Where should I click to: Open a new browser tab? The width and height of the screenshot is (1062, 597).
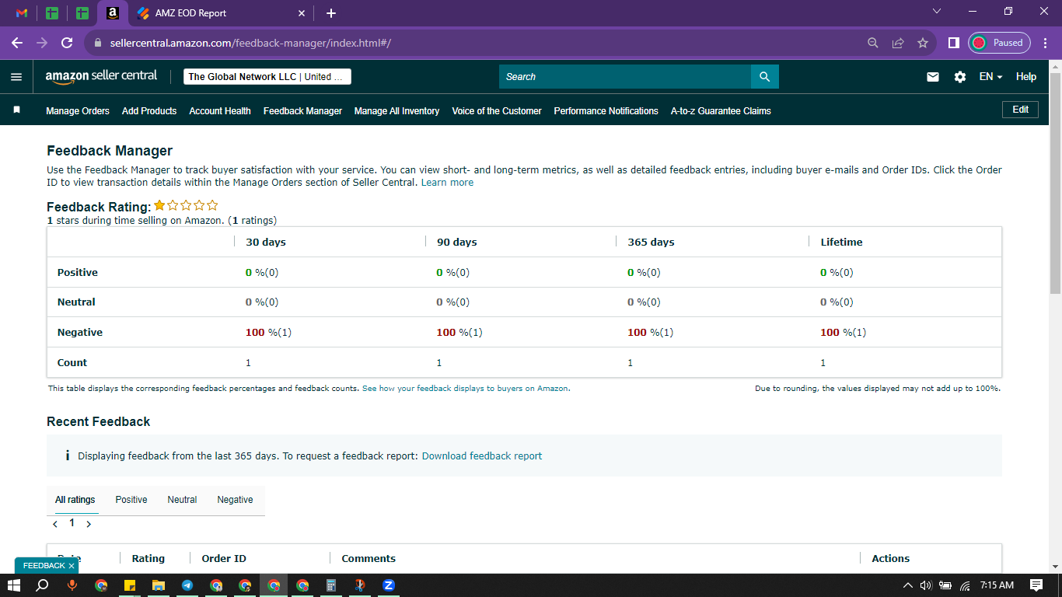coord(331,13)
